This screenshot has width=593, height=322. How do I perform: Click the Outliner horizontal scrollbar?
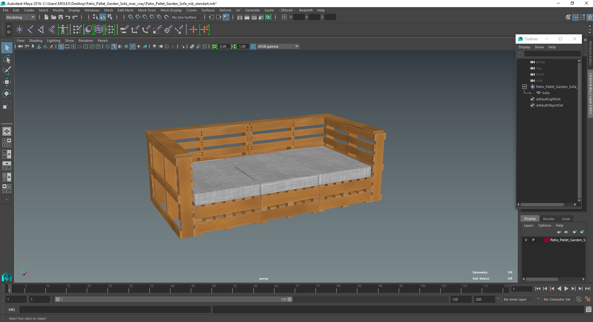point(542,205)
